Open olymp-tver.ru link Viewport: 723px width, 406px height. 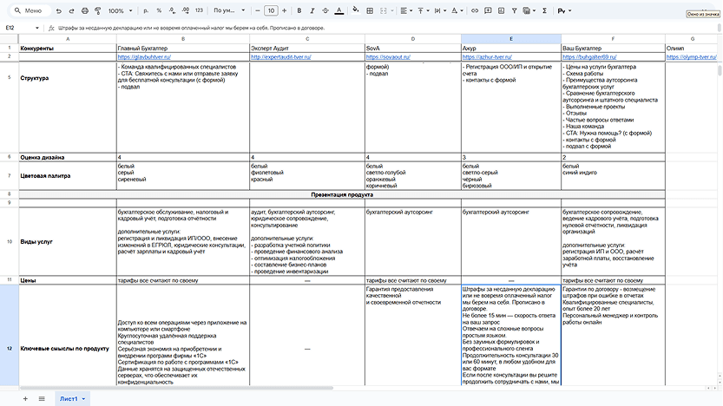coord(692,56)
